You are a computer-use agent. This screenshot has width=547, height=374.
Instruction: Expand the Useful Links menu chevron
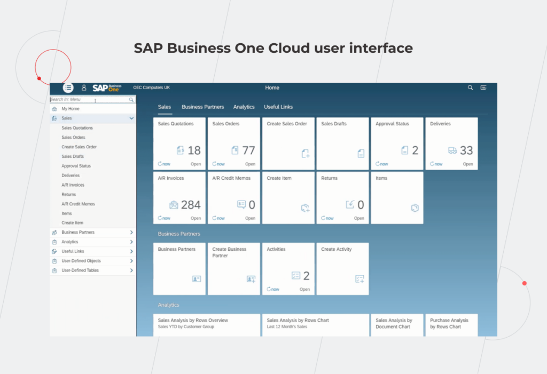[x=131, y=251]
